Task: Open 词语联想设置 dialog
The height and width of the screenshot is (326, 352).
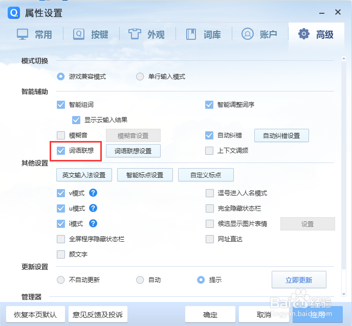Action: 133,151
